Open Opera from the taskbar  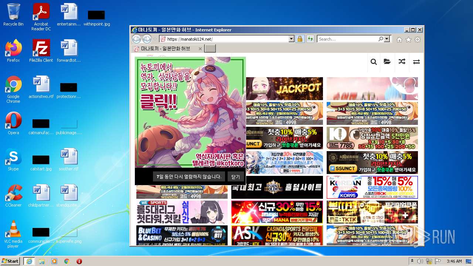[79, 261]
